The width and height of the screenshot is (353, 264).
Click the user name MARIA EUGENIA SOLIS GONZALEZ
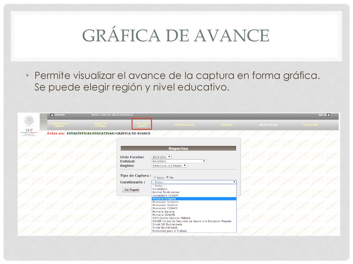tap(112, 115)
